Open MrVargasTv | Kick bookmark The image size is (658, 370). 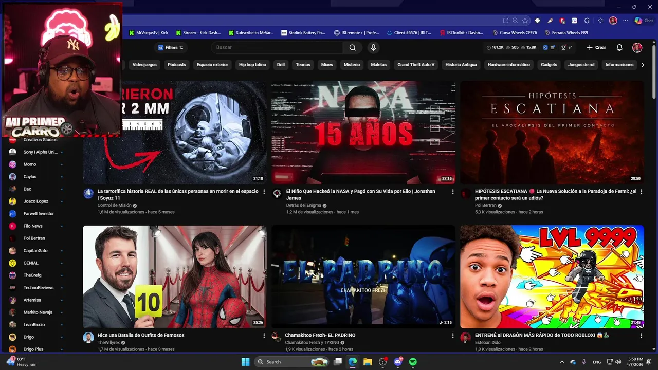[x=149, y=33]
